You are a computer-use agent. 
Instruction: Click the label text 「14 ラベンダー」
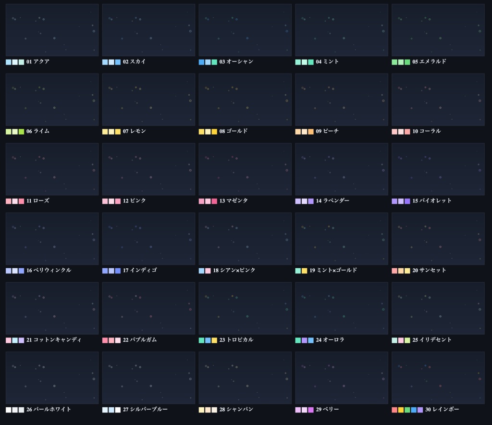pyautogui.click(x=332, y=200)
